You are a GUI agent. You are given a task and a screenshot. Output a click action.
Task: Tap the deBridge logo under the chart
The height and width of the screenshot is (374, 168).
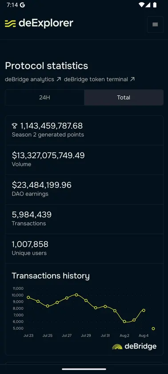(x=134, y=346)
